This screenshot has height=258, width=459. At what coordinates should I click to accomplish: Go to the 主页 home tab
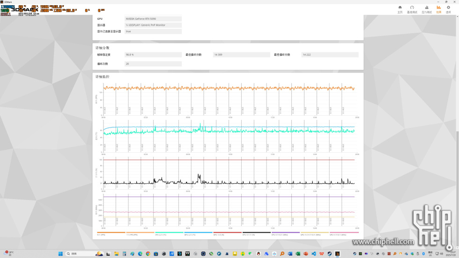(x=400, y=9)
